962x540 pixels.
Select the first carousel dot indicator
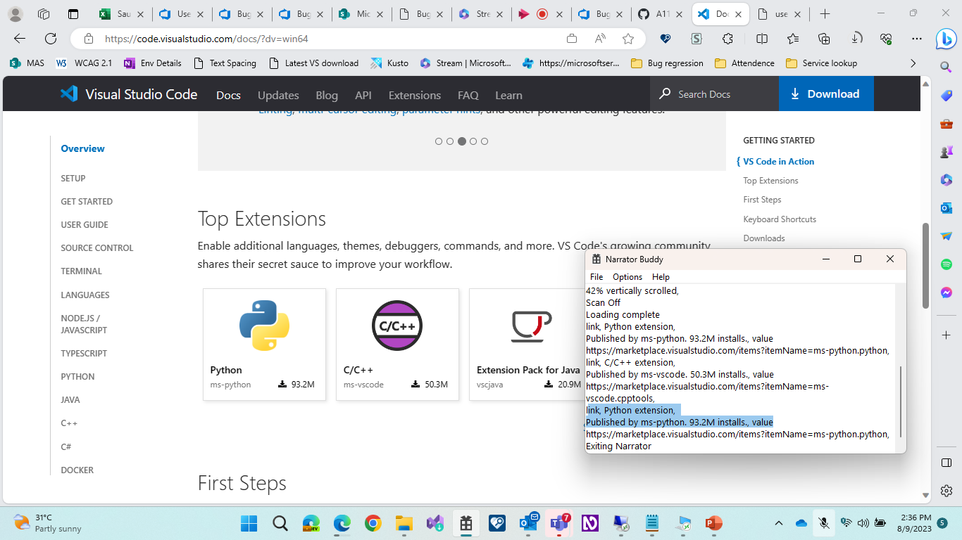point(439,141)
